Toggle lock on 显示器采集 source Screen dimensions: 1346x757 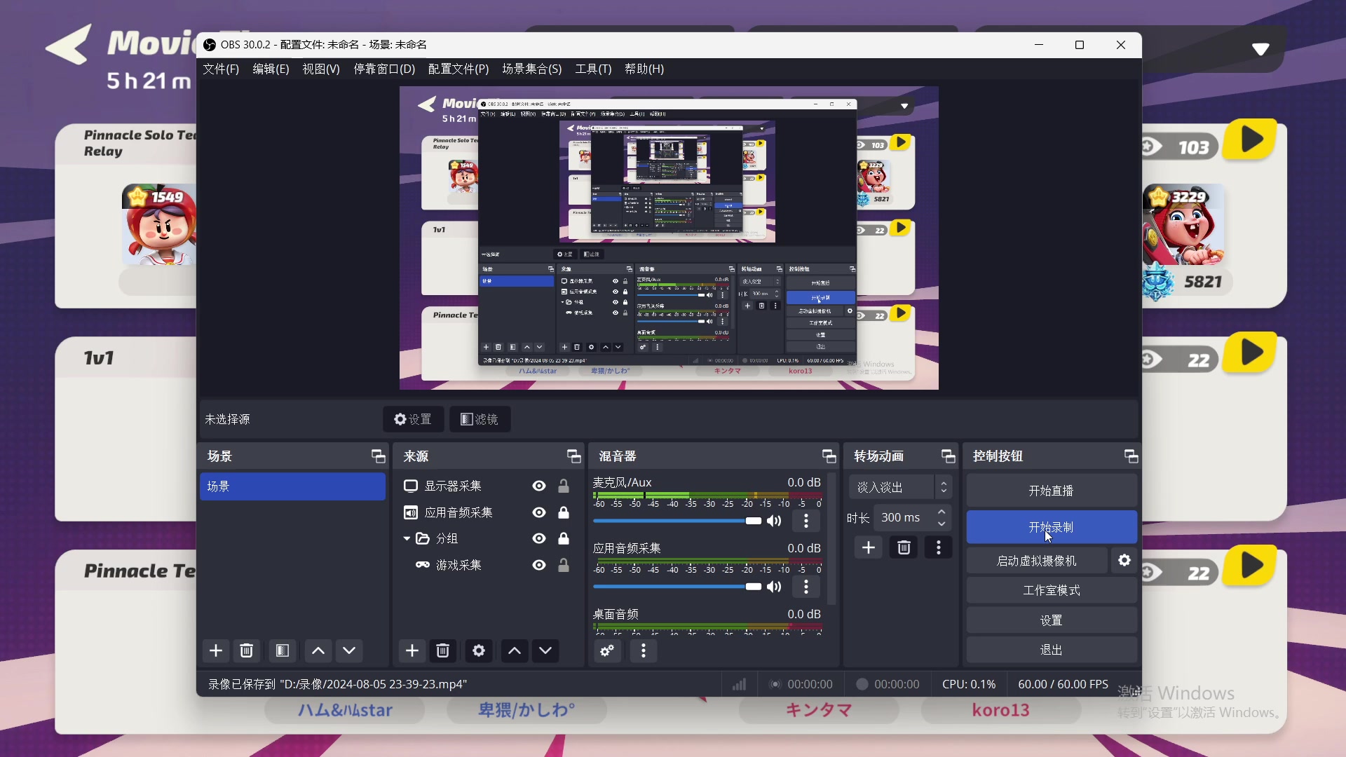564,486
